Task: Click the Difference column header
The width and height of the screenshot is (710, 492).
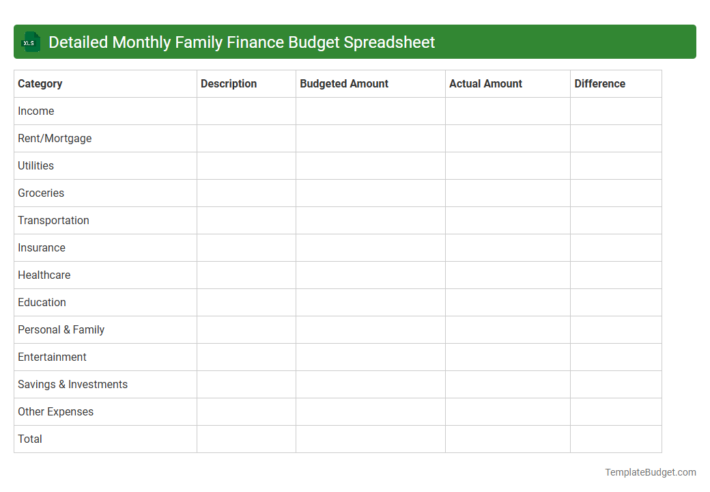Action: click(x=599, y=83)
